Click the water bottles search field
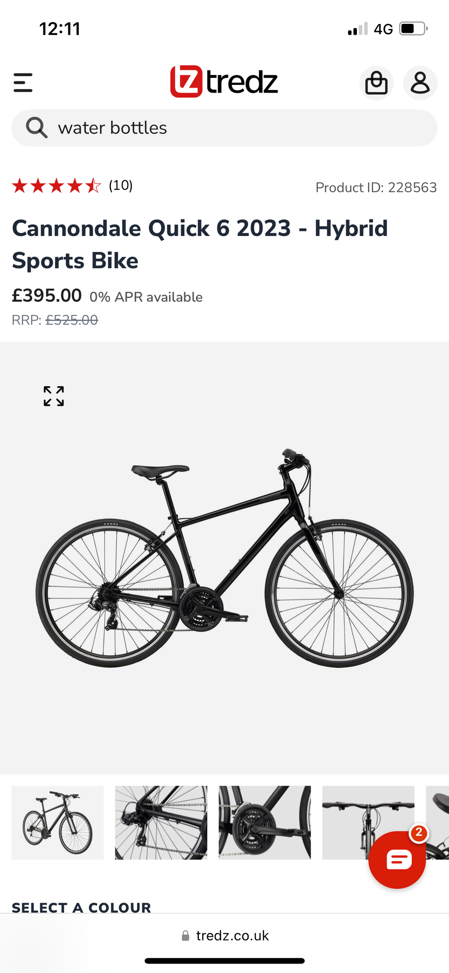This screenshot has height=973, width=449. tap(224, 128)
